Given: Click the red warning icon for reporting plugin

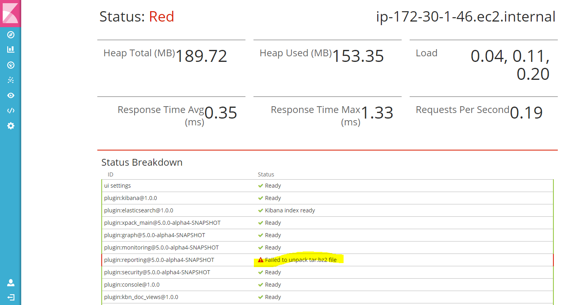Looking at the screenshot, I should point(261,260).
